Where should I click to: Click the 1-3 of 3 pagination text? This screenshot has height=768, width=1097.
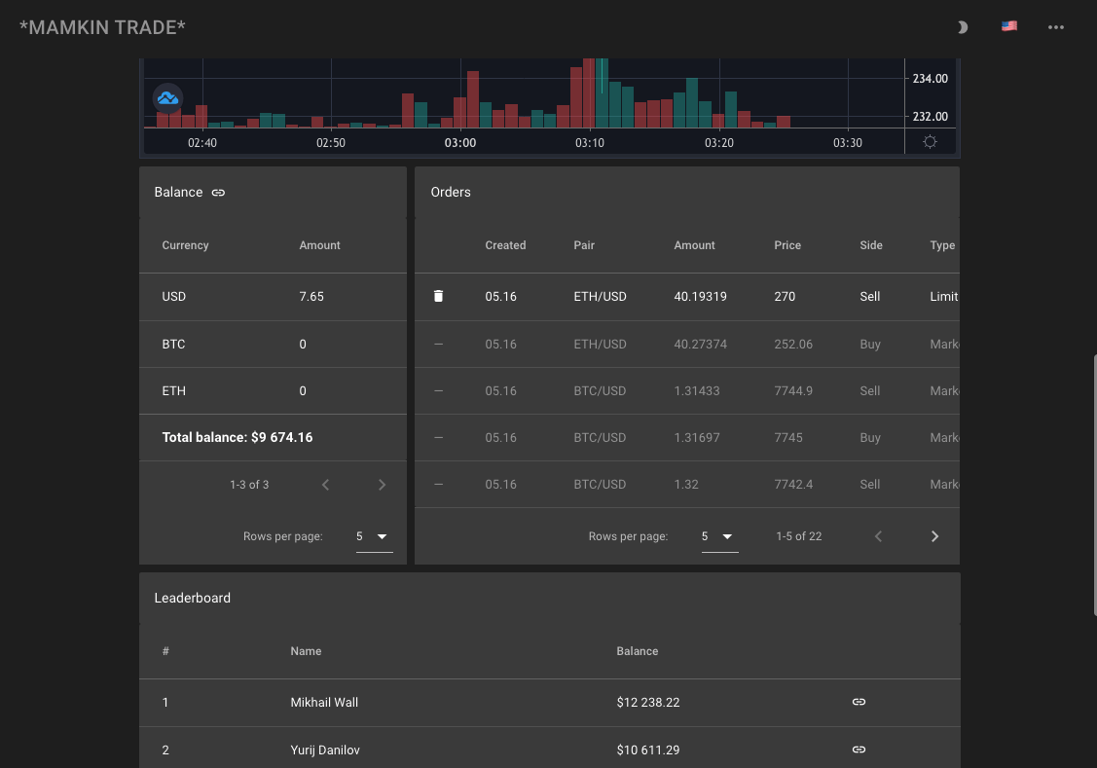249,485
